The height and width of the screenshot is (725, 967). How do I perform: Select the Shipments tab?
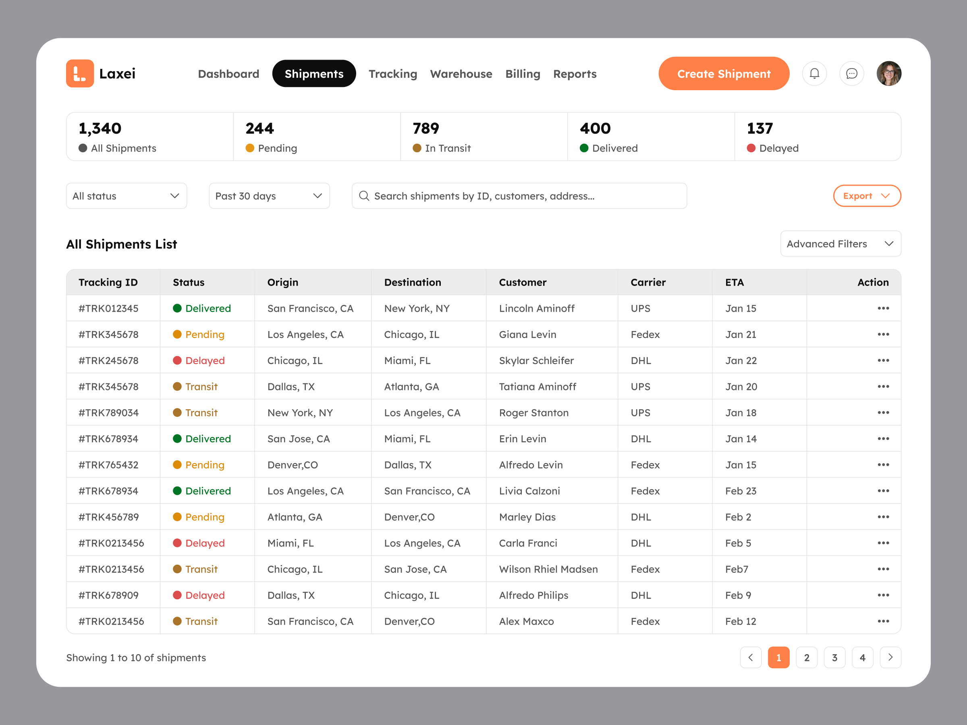(x=314, y=73)
